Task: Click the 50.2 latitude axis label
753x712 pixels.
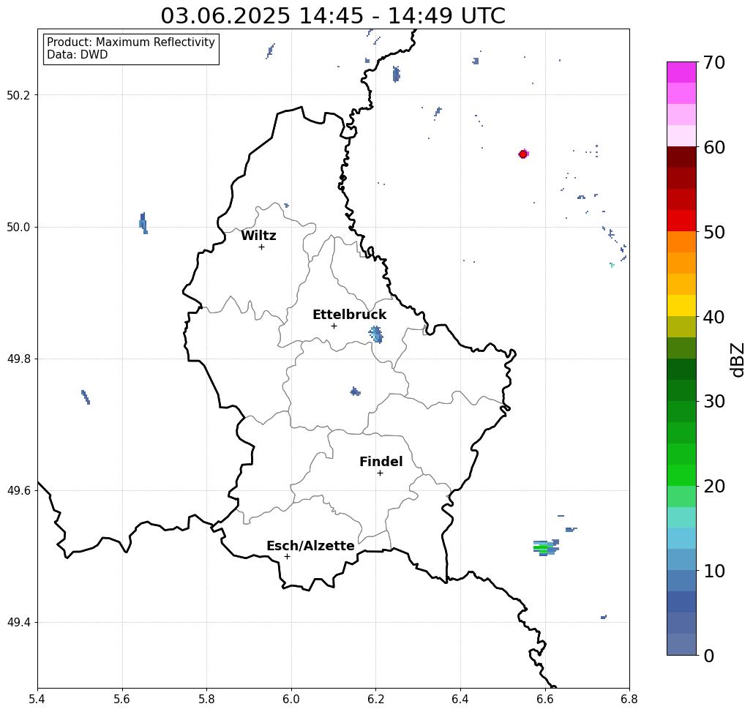Action: click(x=18, y=95)
